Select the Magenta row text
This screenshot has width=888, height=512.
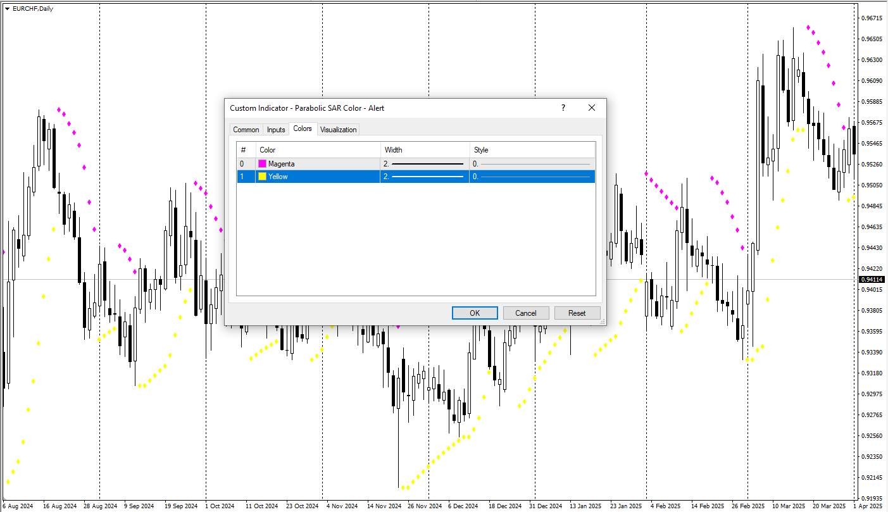point(282,164)
